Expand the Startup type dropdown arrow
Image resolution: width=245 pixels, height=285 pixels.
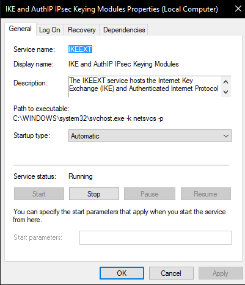tap(226, 136)
